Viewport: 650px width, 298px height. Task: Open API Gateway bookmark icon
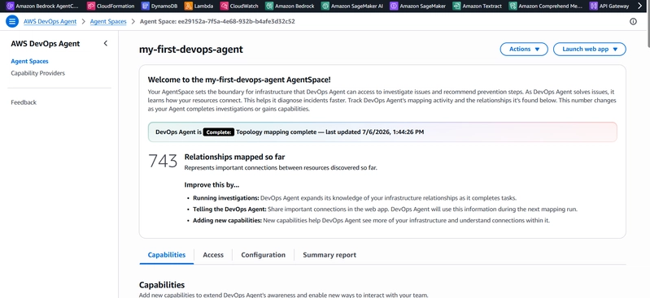pyautogui.click(x=594, y=6)
